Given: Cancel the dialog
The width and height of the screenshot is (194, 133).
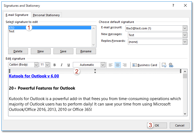Looking at the screenshot, I should pos(180,125).
